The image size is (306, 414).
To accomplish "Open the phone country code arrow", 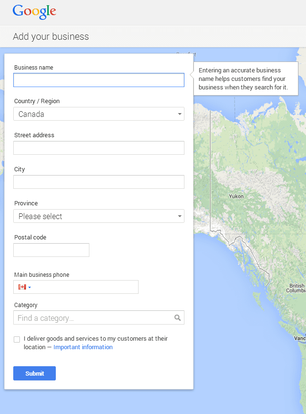I will [30, 287].
